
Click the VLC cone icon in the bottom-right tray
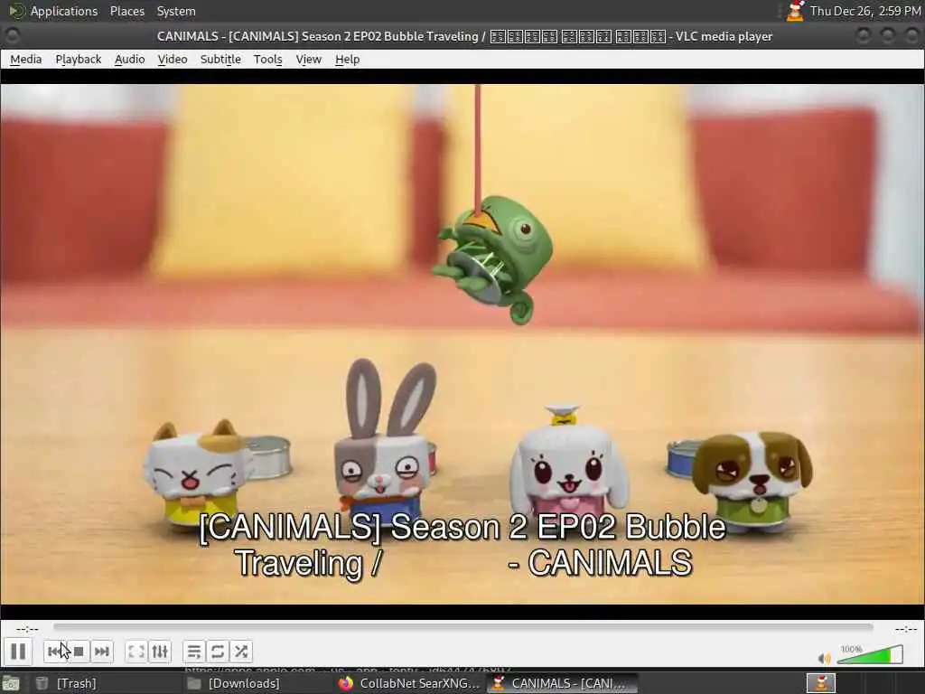(x=821, y=683)
